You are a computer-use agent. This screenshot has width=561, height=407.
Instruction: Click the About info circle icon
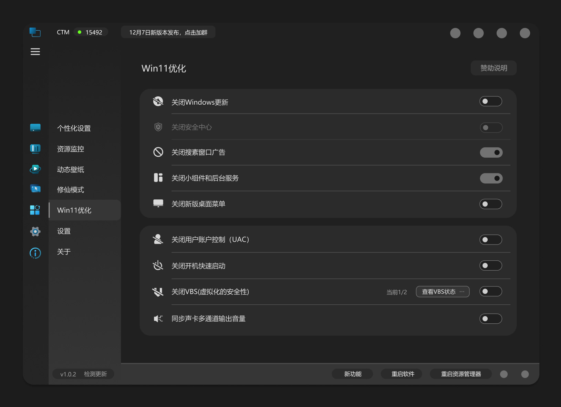coord(35,253)
